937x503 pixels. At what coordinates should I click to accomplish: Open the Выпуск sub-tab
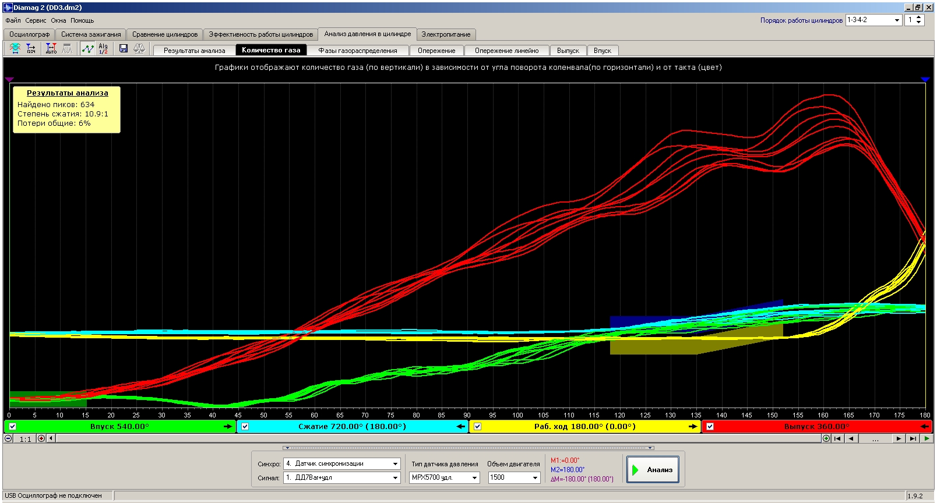[x=568, y=51]
